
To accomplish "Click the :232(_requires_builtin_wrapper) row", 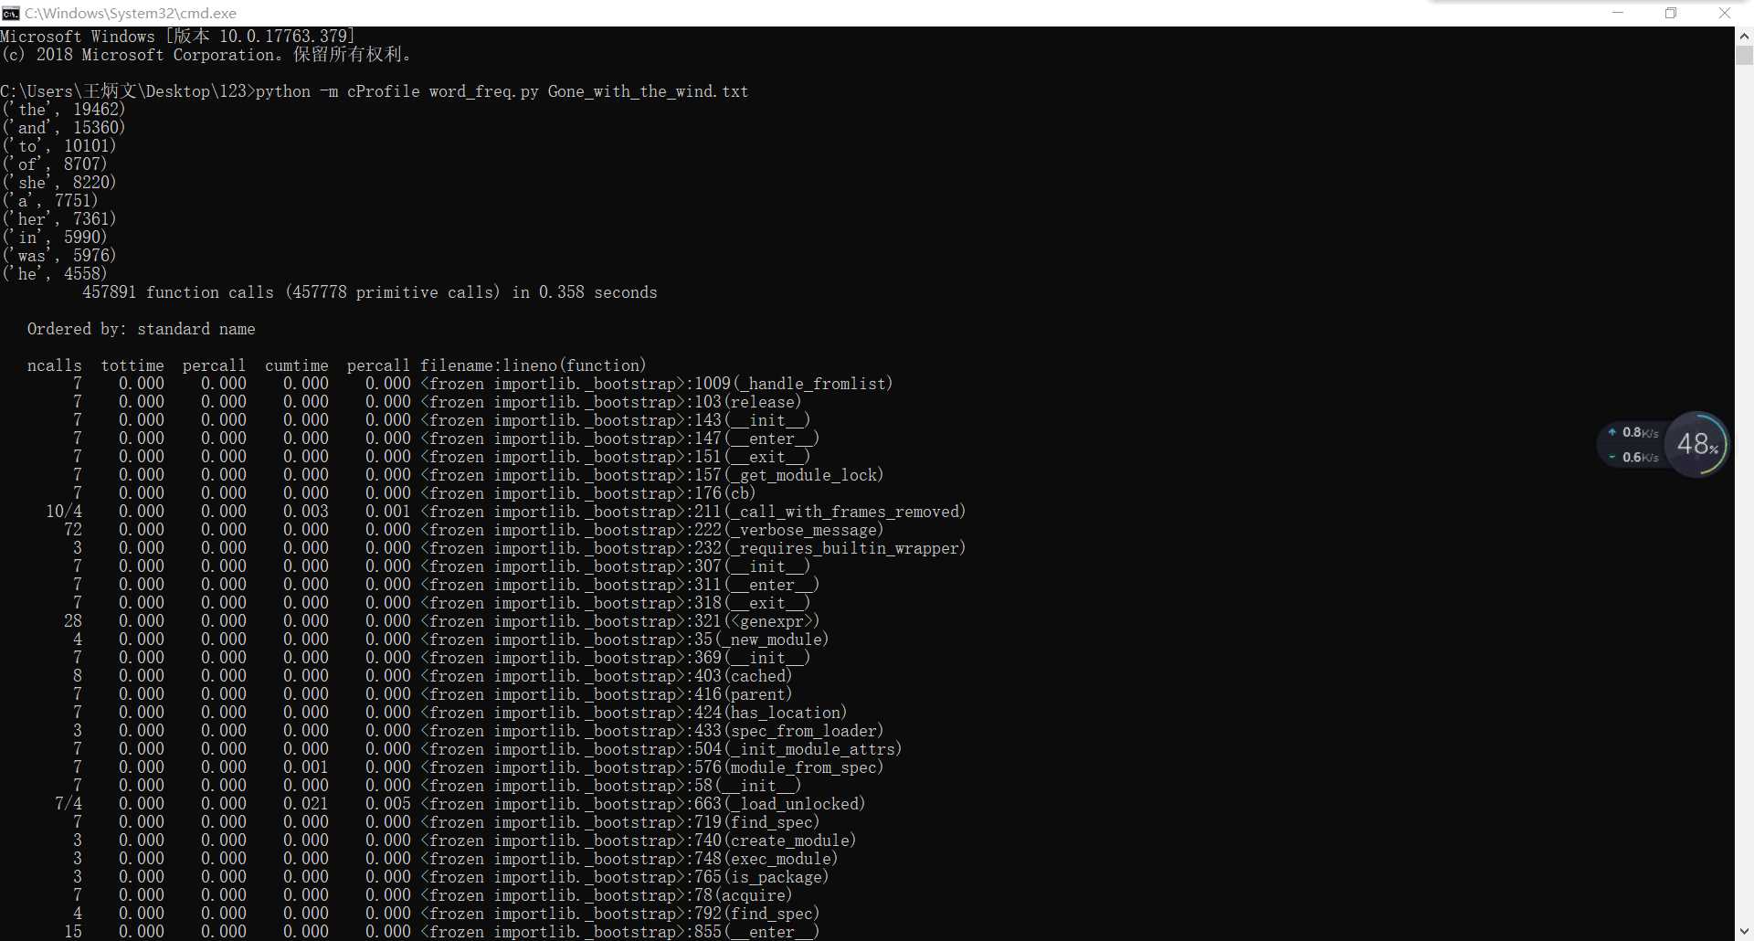I will coord(520,548).
